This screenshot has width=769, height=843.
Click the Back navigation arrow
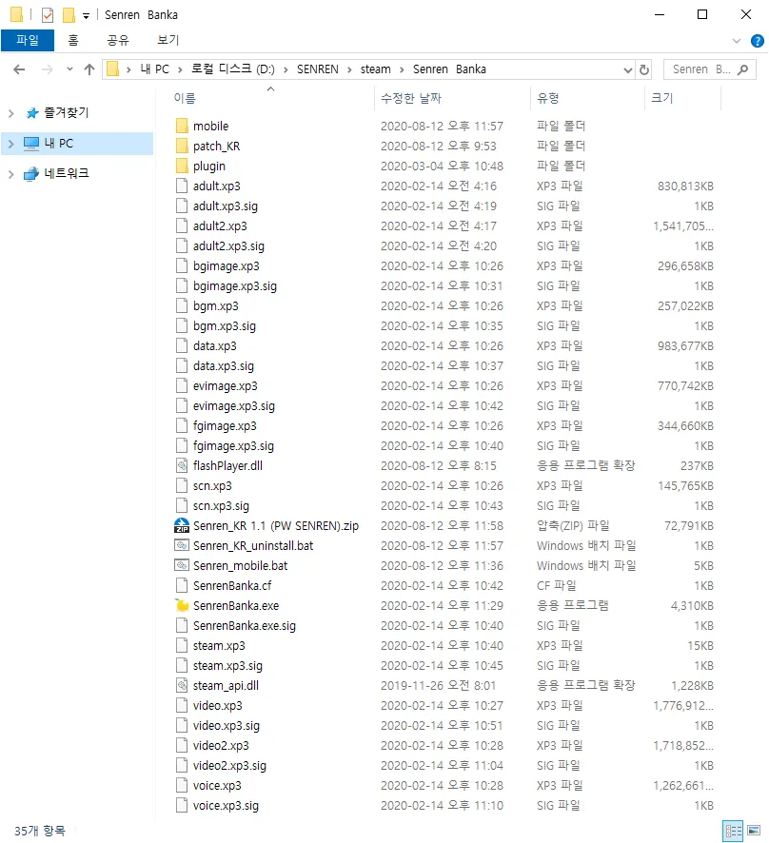coord(19,69)
